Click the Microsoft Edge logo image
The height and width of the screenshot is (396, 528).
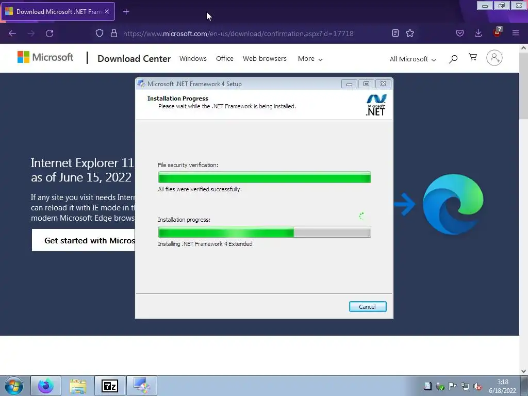[x=453, y=204]
